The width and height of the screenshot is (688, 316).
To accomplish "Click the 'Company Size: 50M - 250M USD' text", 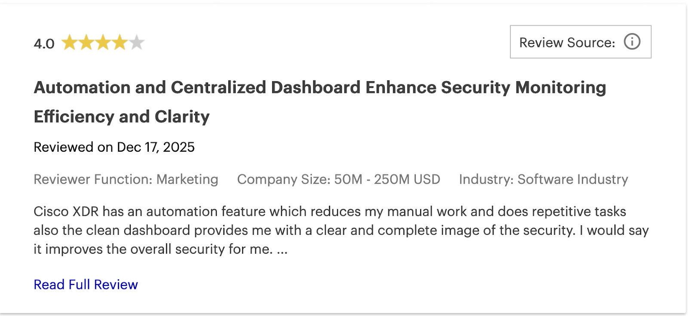I will (339, 179).
